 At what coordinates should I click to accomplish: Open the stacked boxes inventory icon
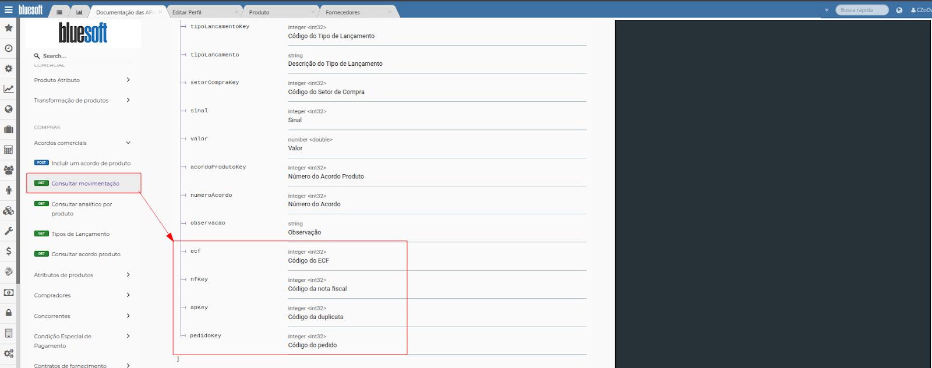[9, 211]
